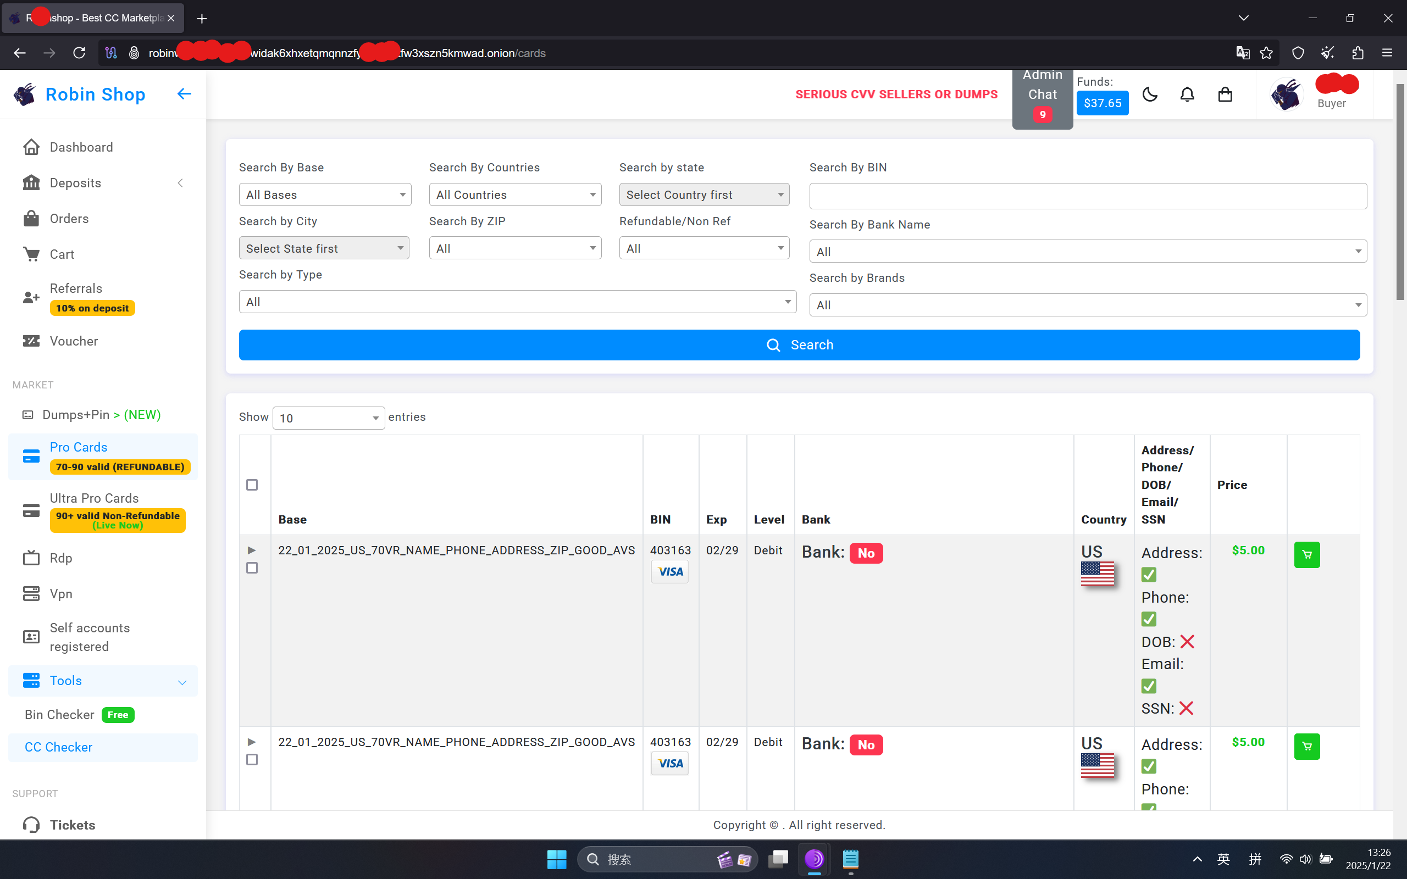
Task: Focus the Search By BIN field
Action: (x=1088, y=196)
